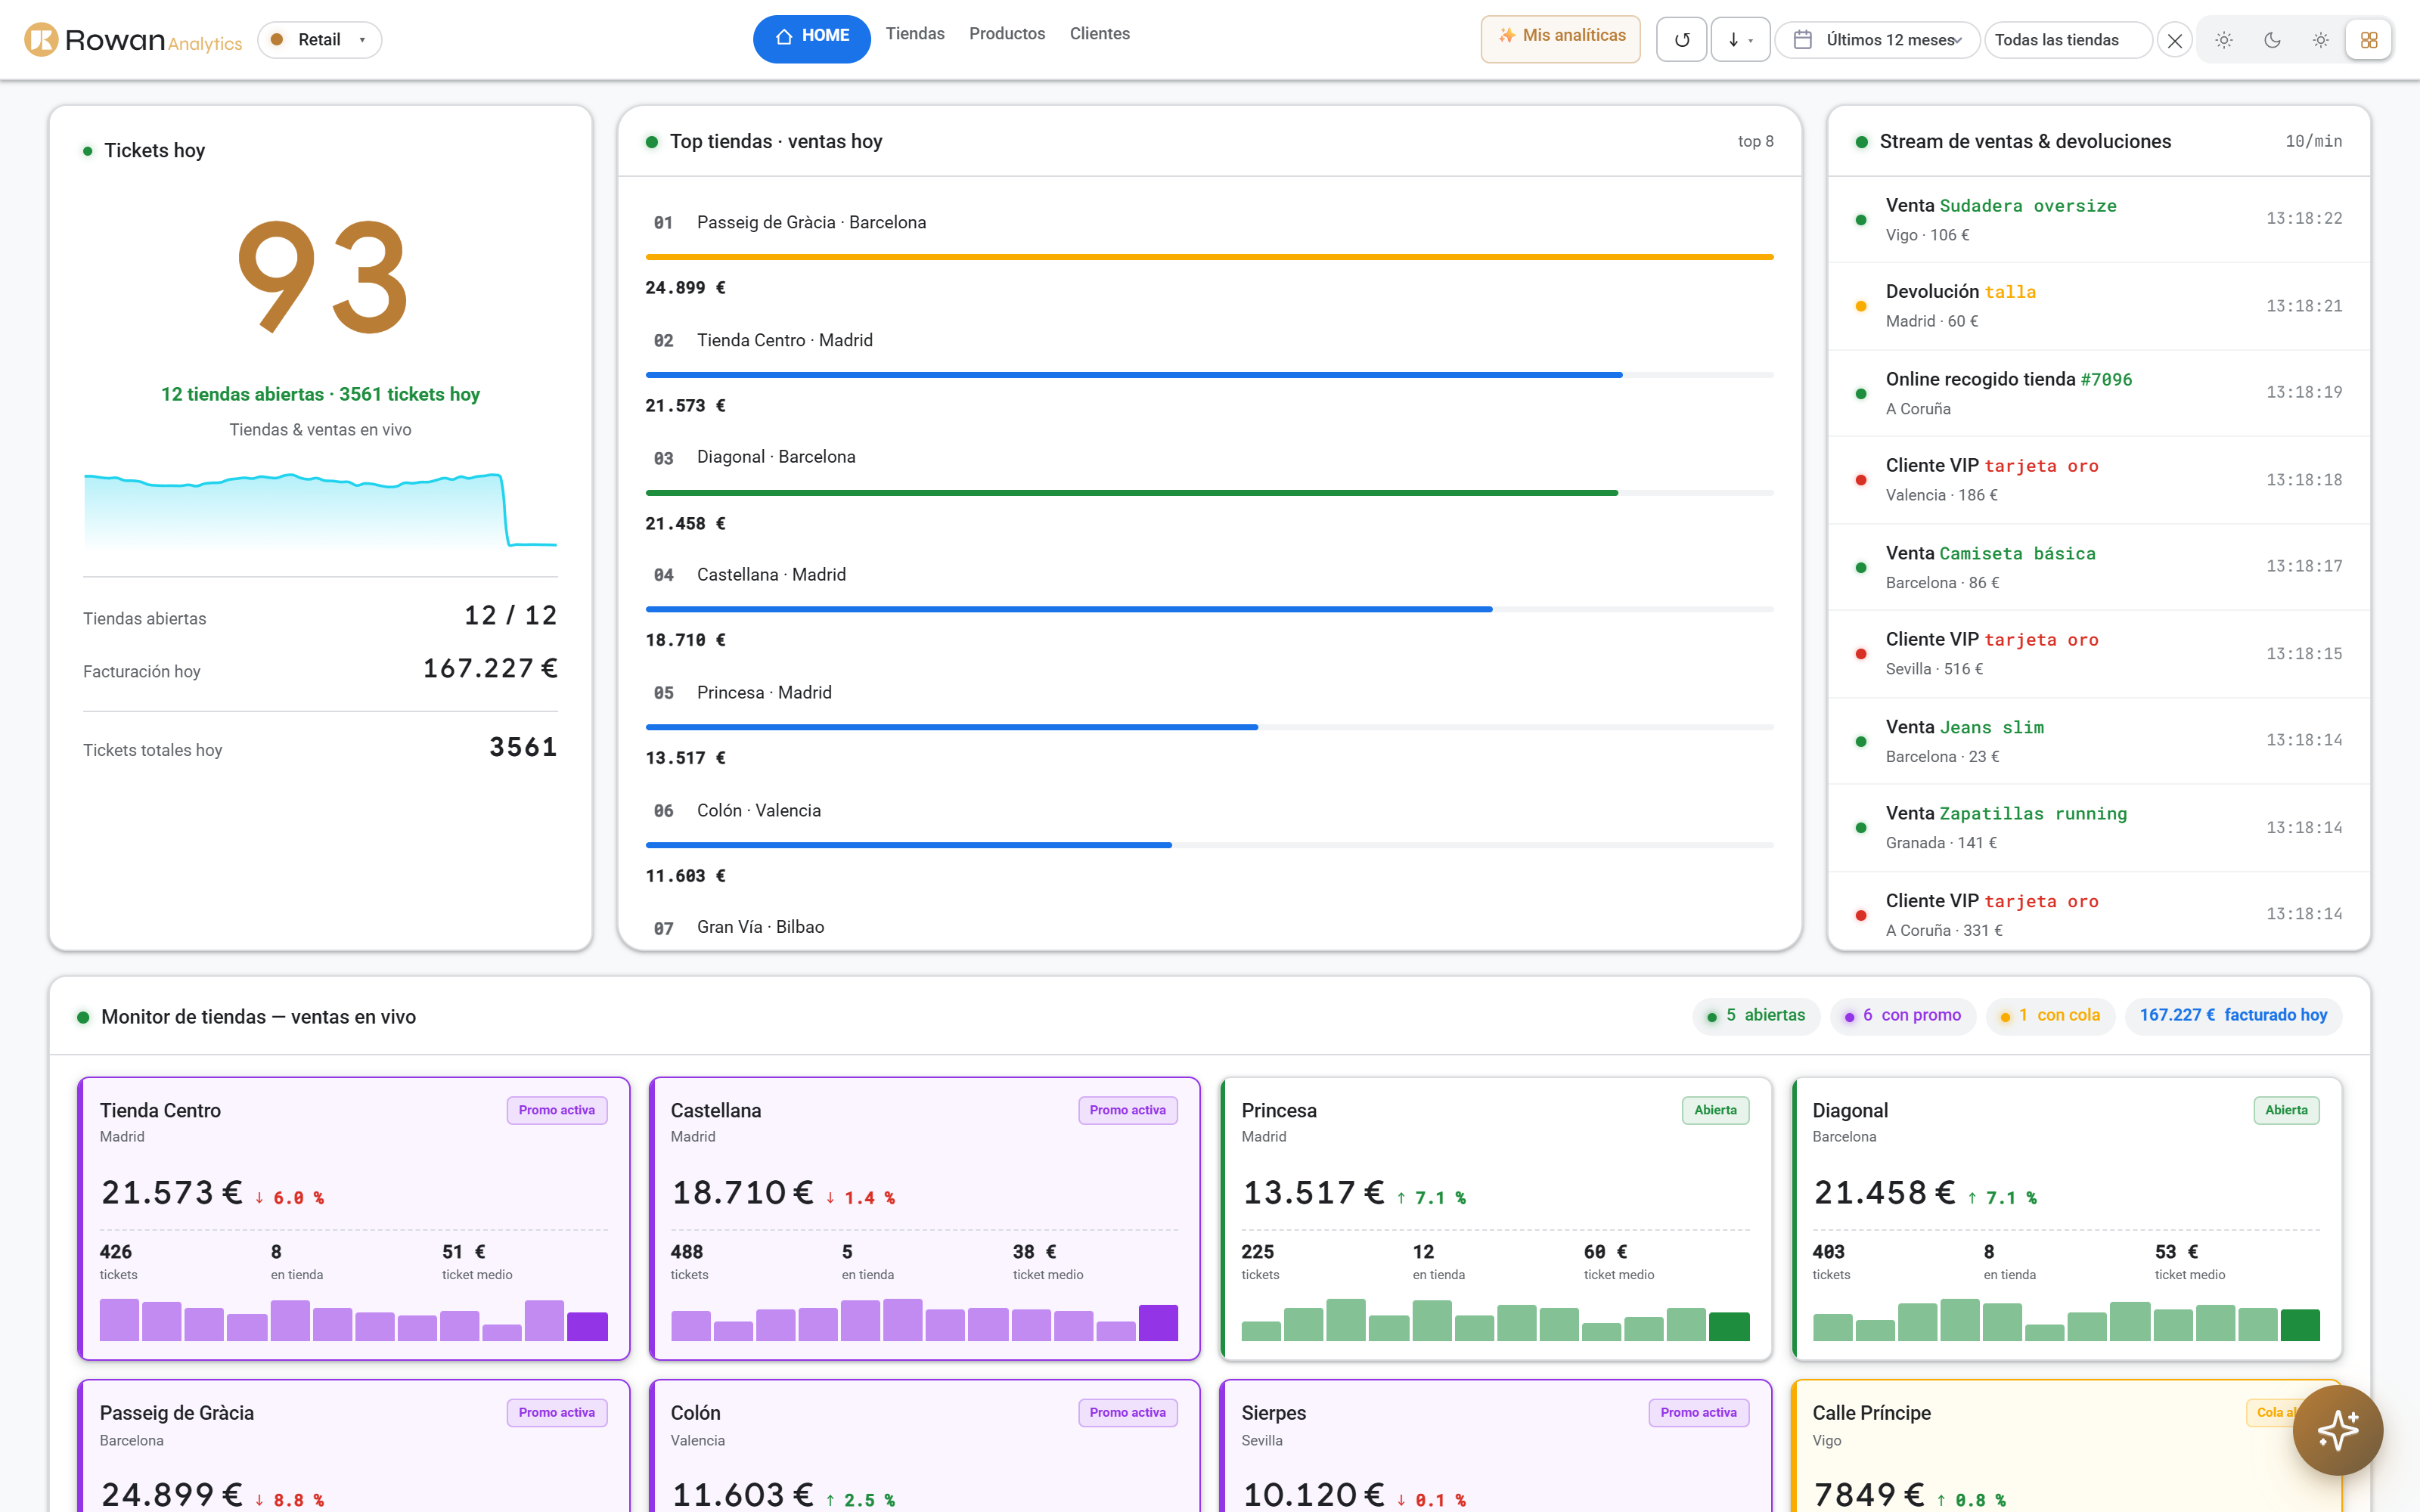Select the sun theme icon right of moon

coord(2320,40)
